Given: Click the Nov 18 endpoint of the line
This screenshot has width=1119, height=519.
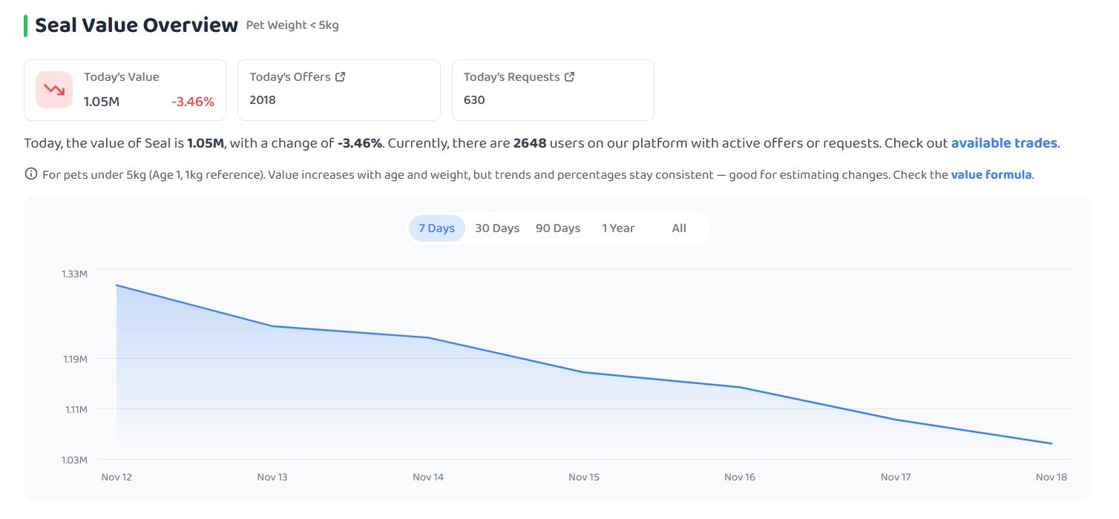Looking at the screenshot, I should [1051, 443].
